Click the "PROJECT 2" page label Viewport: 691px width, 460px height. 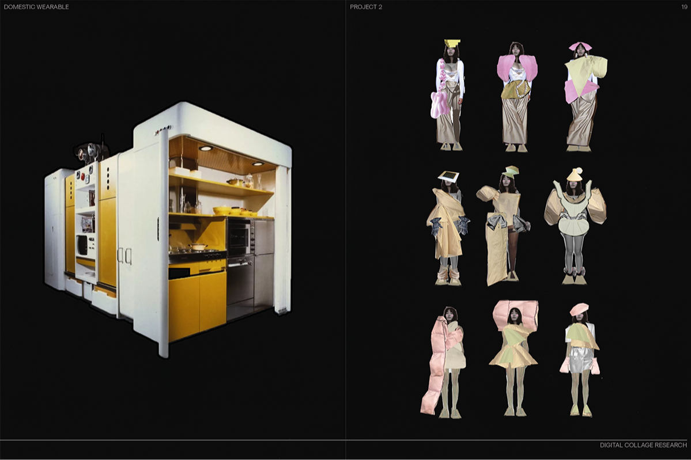(366, 7)
